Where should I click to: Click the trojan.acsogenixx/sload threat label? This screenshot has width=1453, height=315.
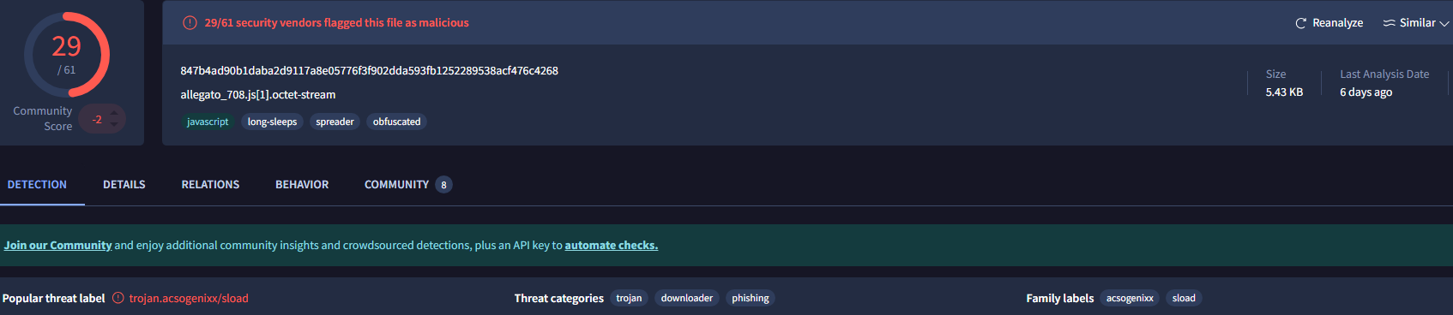(189, 298)
